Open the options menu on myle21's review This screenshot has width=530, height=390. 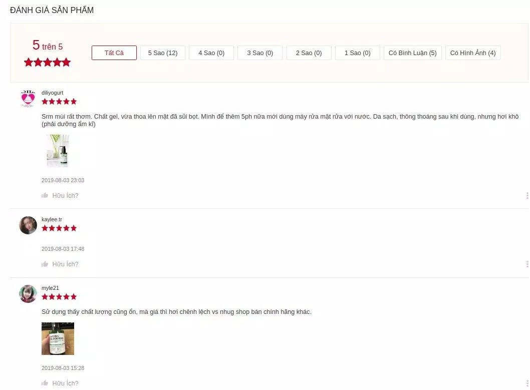pos(527,382)
